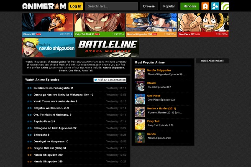Image resolution: width=251 pixels, height=167 pixels.
Task: Click Bleach thumbnail in Most Popular
Action: point(140,86)
